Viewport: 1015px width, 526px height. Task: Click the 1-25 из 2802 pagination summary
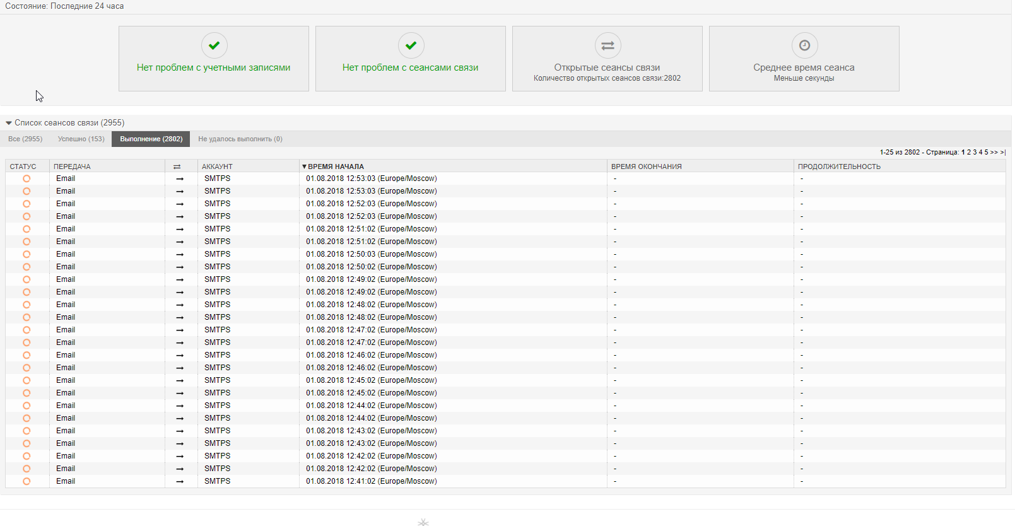pyautogui.click(x=900, y=152)
